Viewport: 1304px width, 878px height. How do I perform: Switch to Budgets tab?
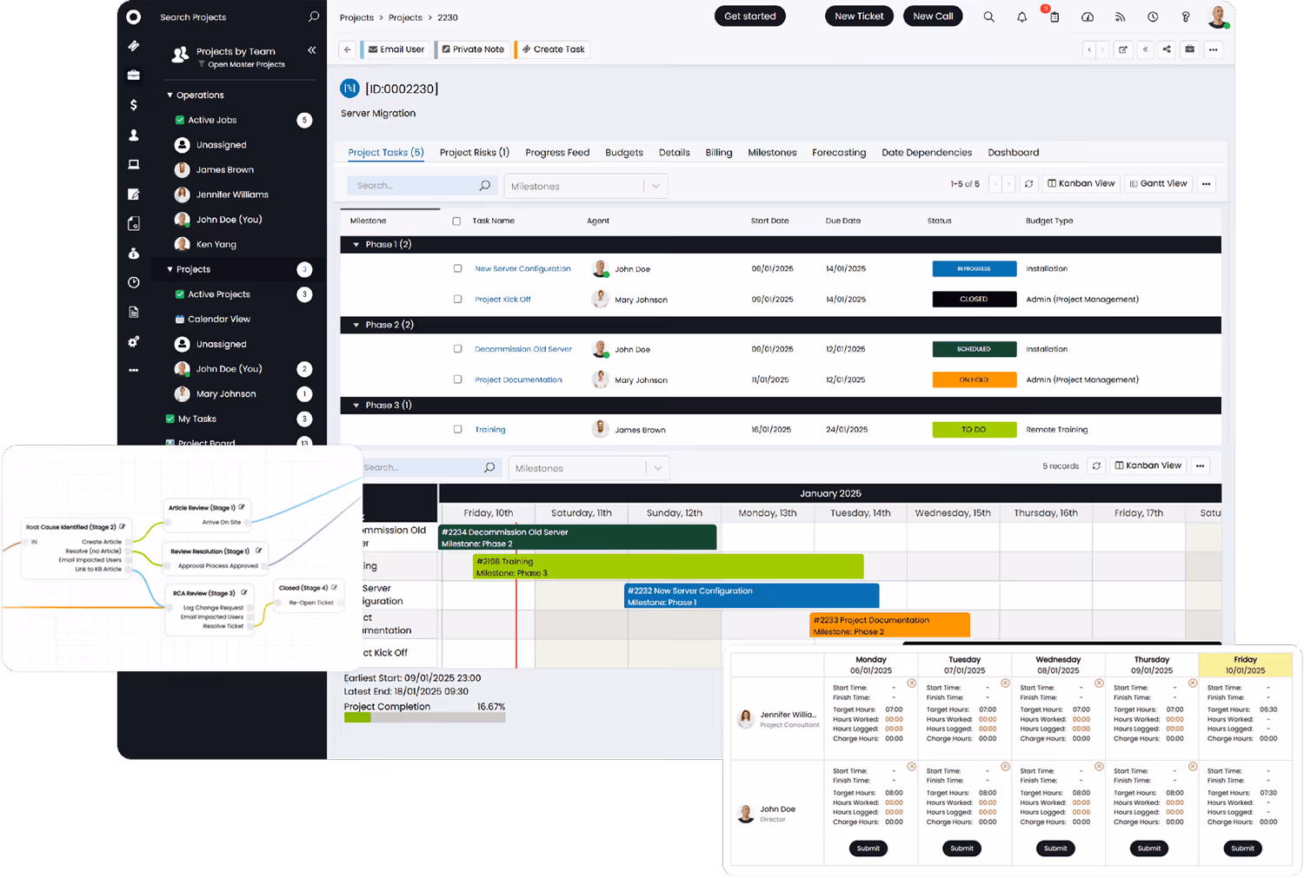624,152
